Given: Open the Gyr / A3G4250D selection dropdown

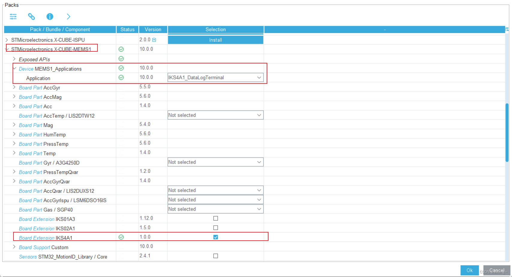Looking at the screenshot, I should 215,162.
